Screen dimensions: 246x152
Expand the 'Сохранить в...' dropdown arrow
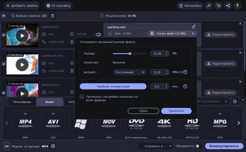[170, 146]
